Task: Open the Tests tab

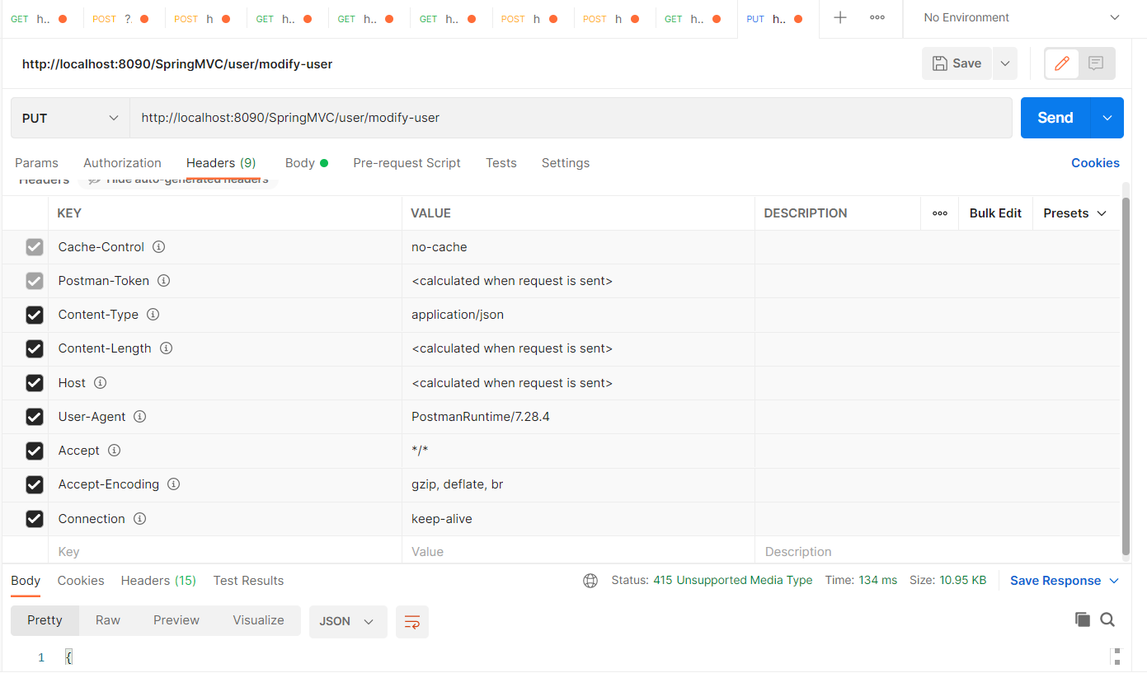Action: (501, 163)
